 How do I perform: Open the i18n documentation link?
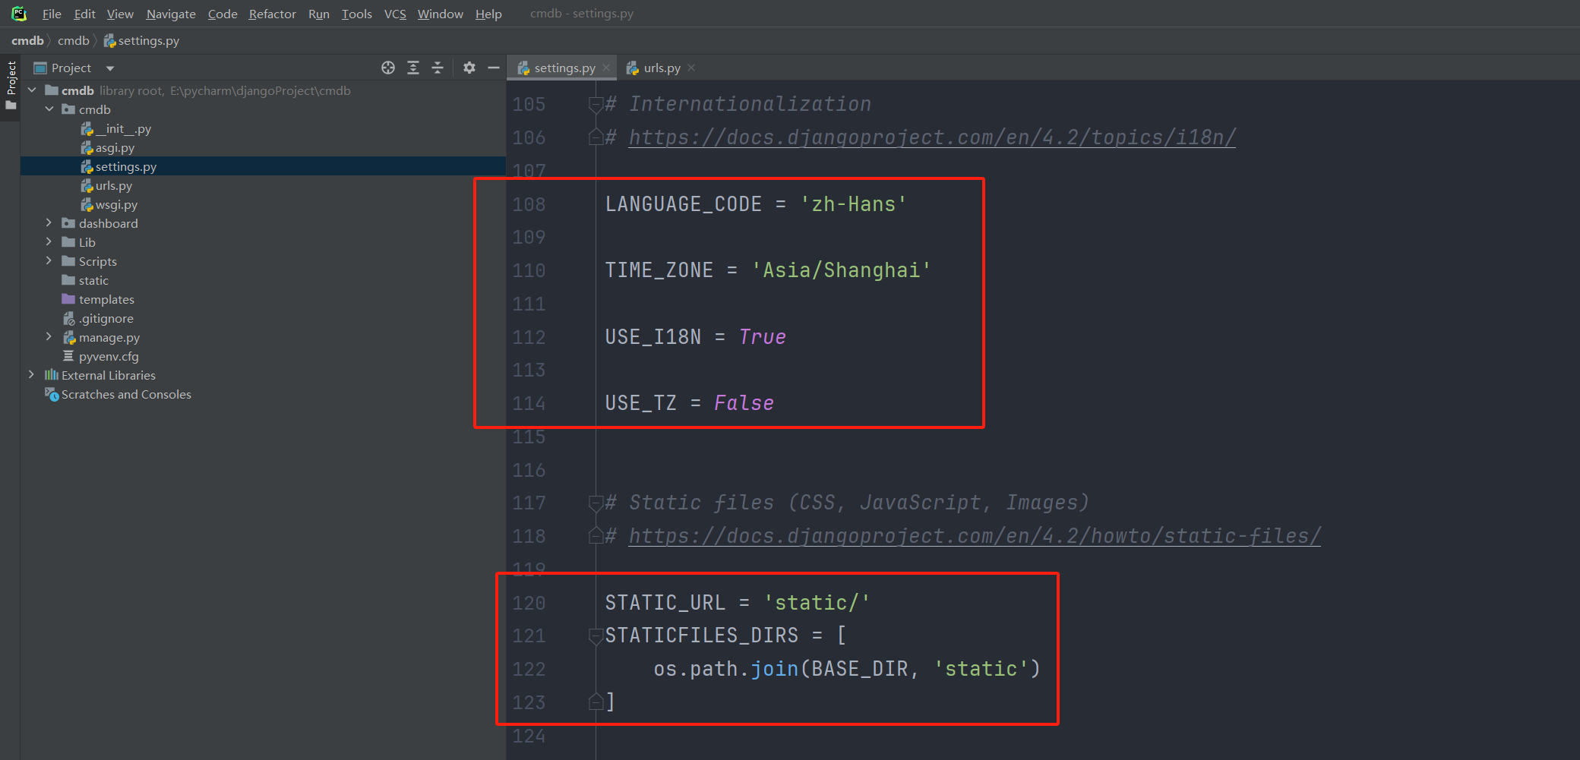pos(932,137)
